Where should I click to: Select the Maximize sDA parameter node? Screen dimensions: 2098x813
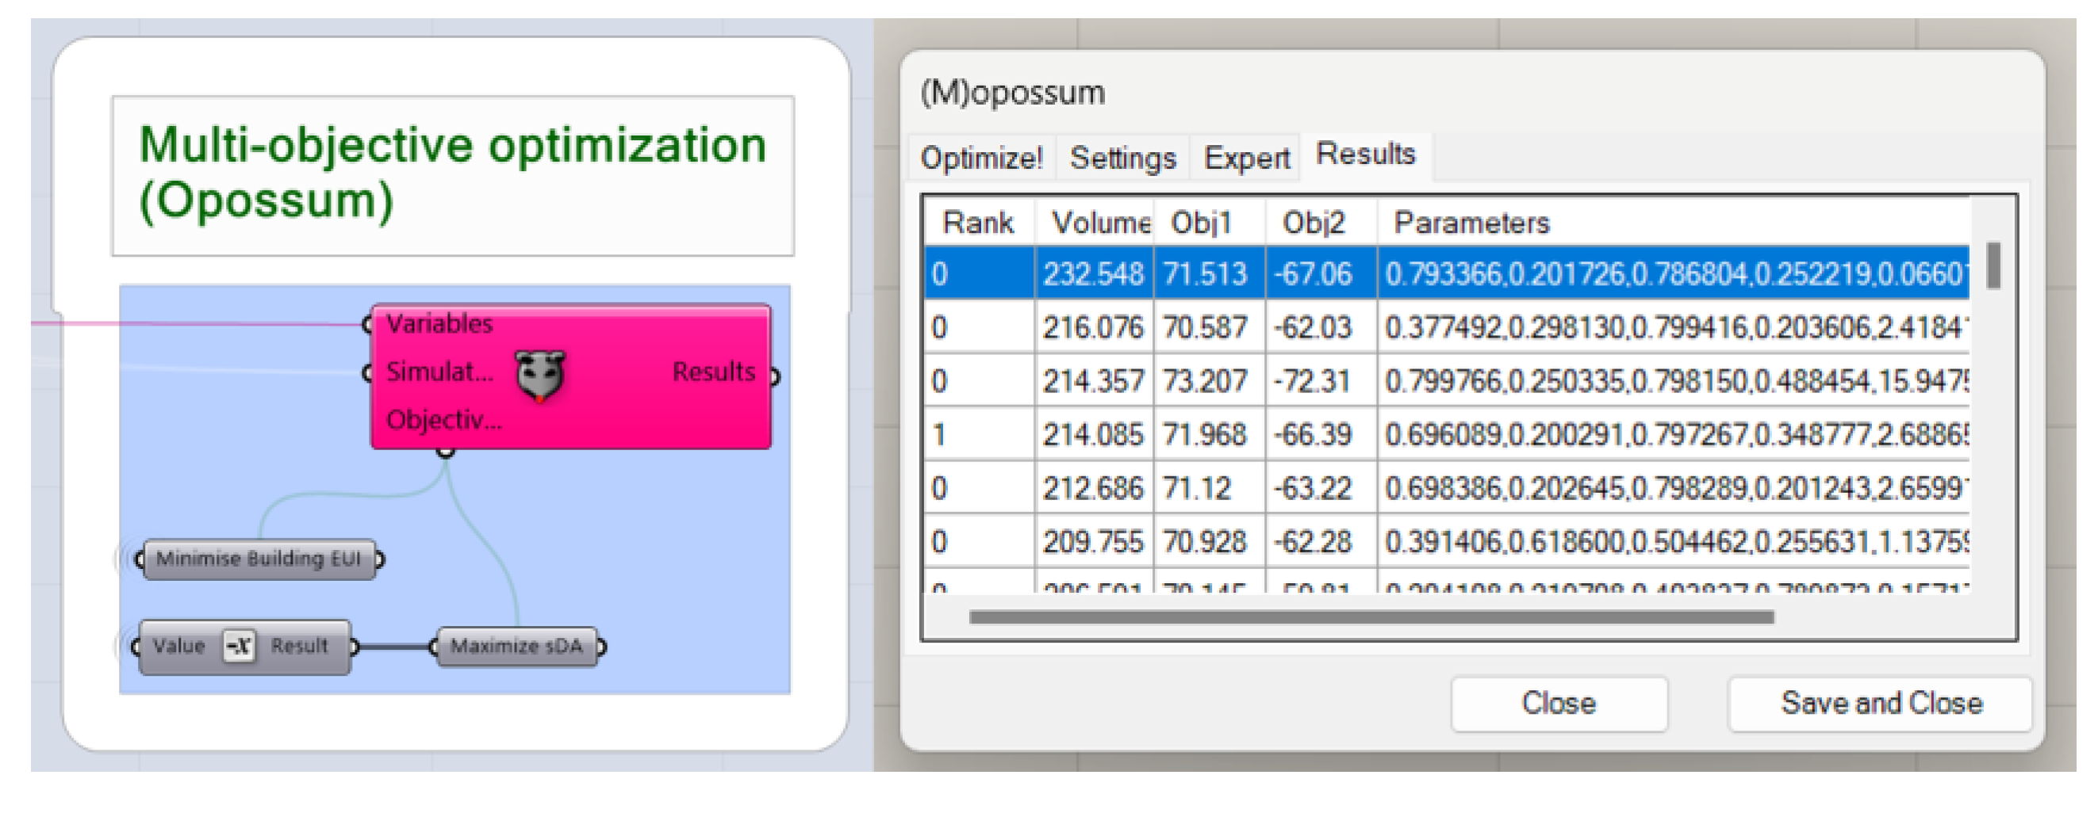coord(516,646)
